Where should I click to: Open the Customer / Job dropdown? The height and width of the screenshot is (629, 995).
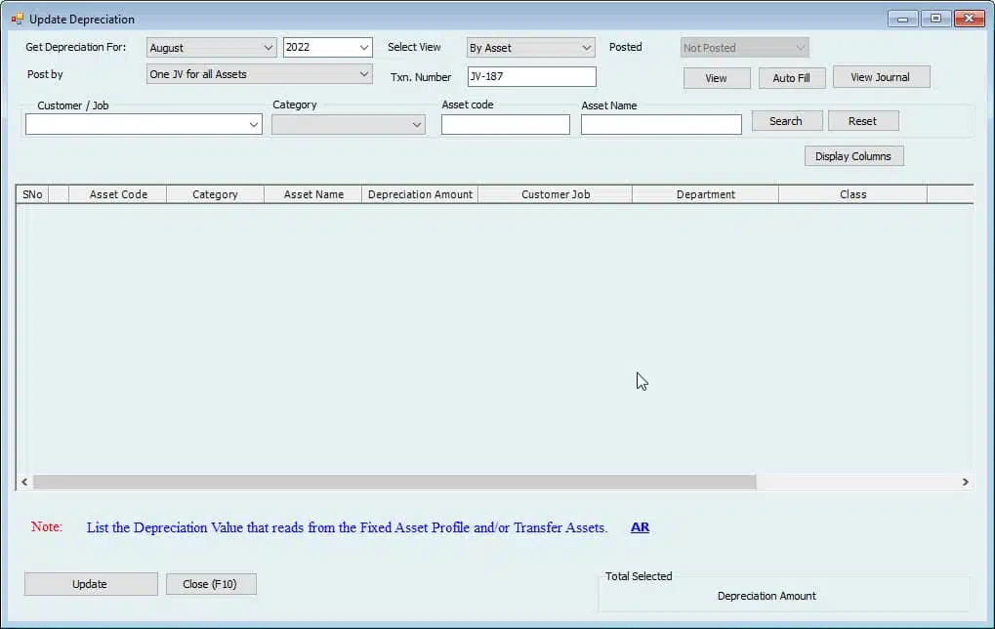(x=144, y=124)
